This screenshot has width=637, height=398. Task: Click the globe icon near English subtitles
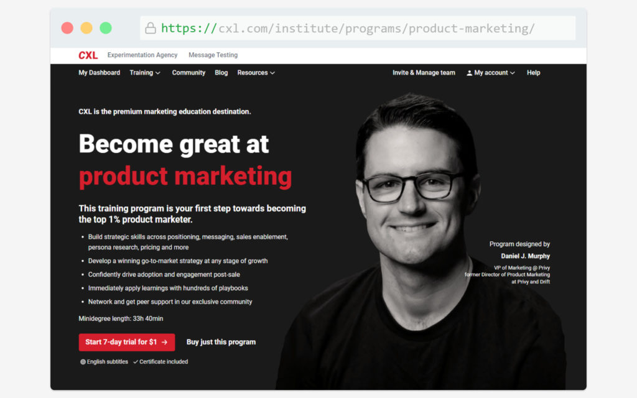click(x=83, y=362)
